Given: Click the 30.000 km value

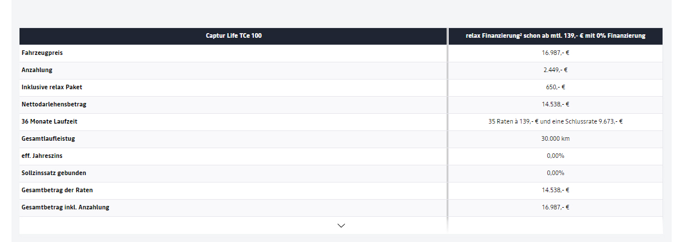Looking at the screenshot, I should [x=555, y=139].
